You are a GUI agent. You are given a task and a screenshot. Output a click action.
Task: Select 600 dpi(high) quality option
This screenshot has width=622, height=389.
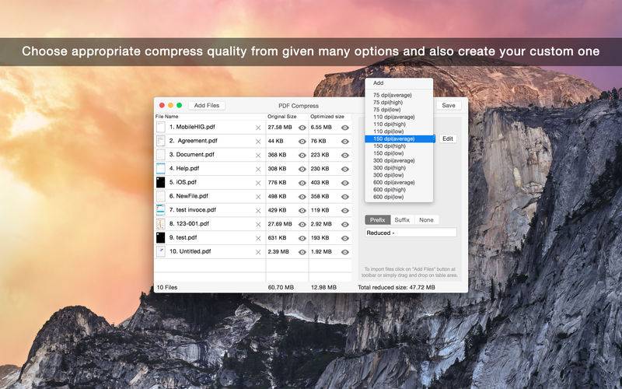tap(399, 190)
